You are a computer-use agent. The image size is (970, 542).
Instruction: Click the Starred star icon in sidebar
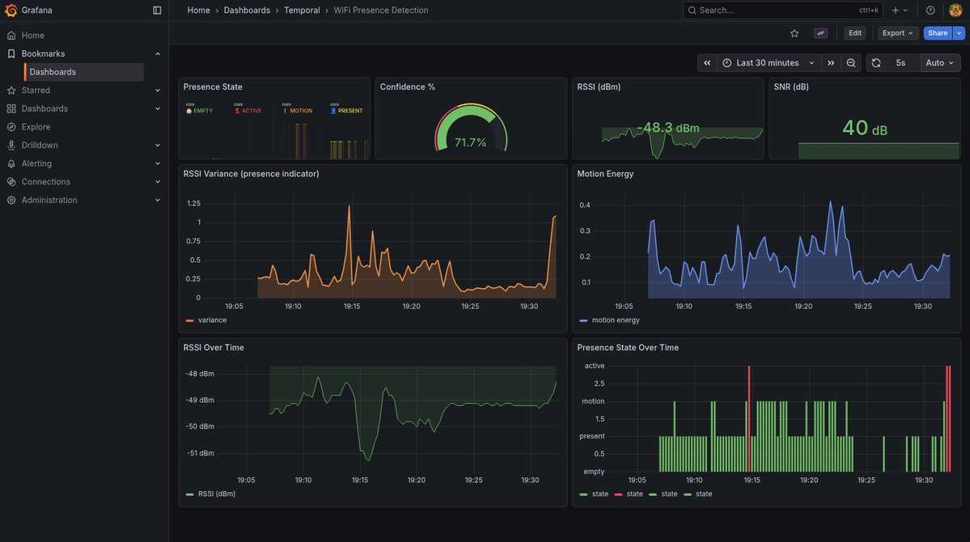click(11, 91)
